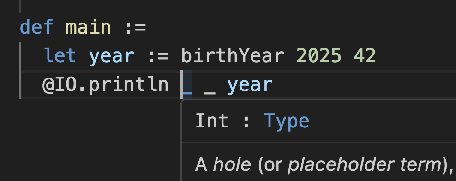Viewport: 456px width, 181px height.
Task: Click the number 42
Action: coord(365,55)
